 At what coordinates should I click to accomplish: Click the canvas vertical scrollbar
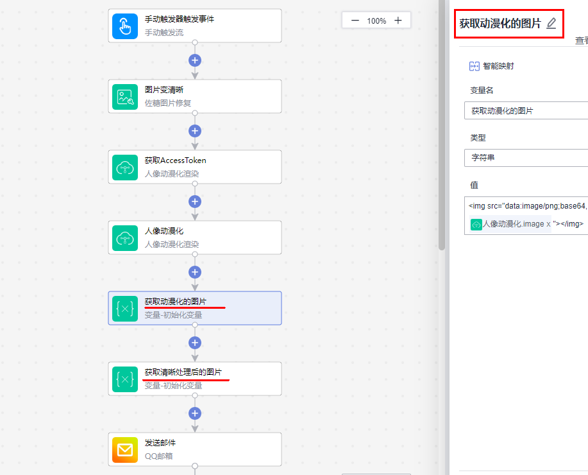pos(442,125)
